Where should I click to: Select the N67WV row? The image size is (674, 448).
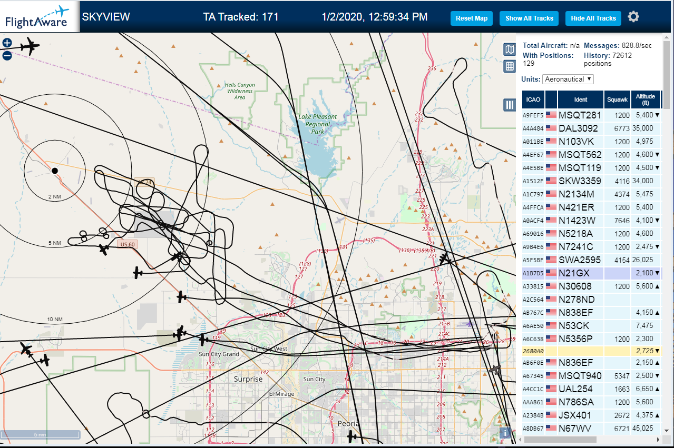pos(592,428)
